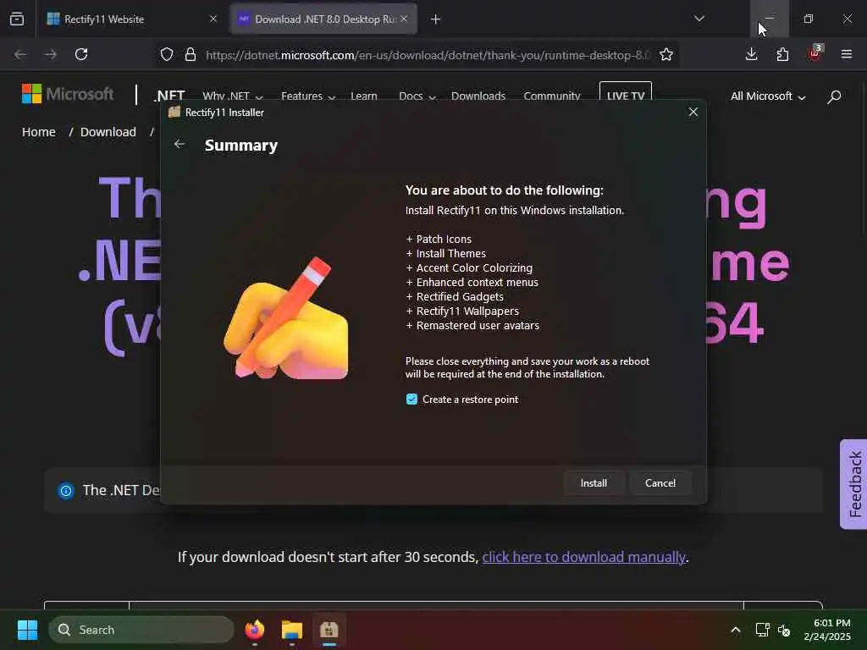Viewport: 867px width, 650px height.
Task: Open a new Firefox tab
Action: pyautogui.click(x=435, y=19)
